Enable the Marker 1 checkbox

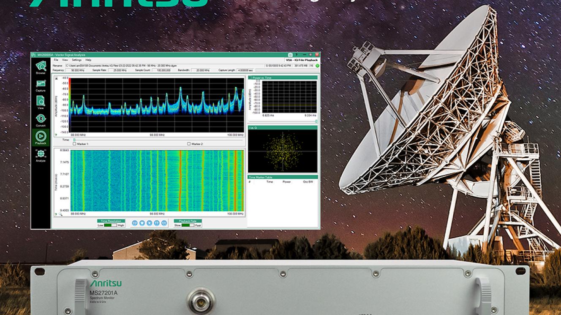pyautogui.click(x=75, y=144)
